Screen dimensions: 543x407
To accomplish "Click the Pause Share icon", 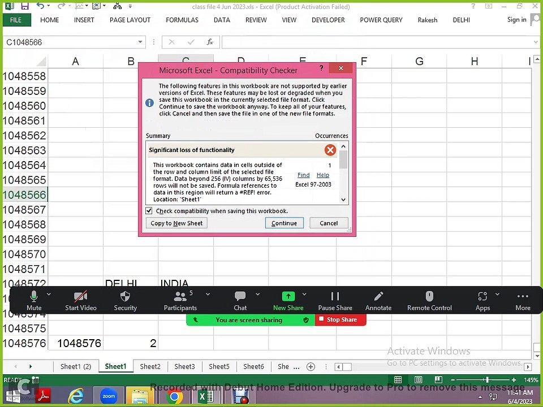I will [x=335, y=296].
